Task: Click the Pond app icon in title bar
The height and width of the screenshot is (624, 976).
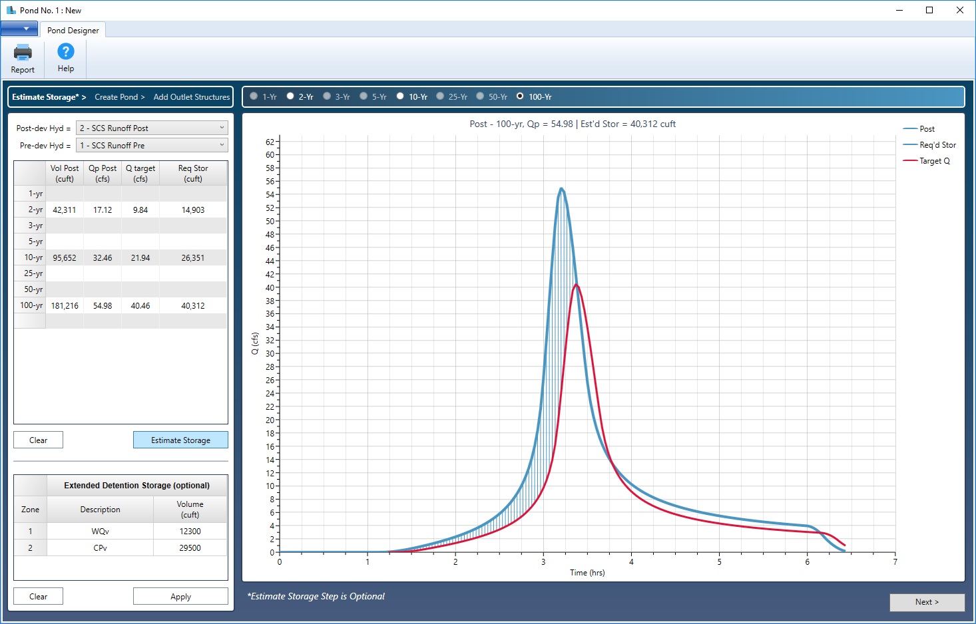Action: click(x=11, y=10)
